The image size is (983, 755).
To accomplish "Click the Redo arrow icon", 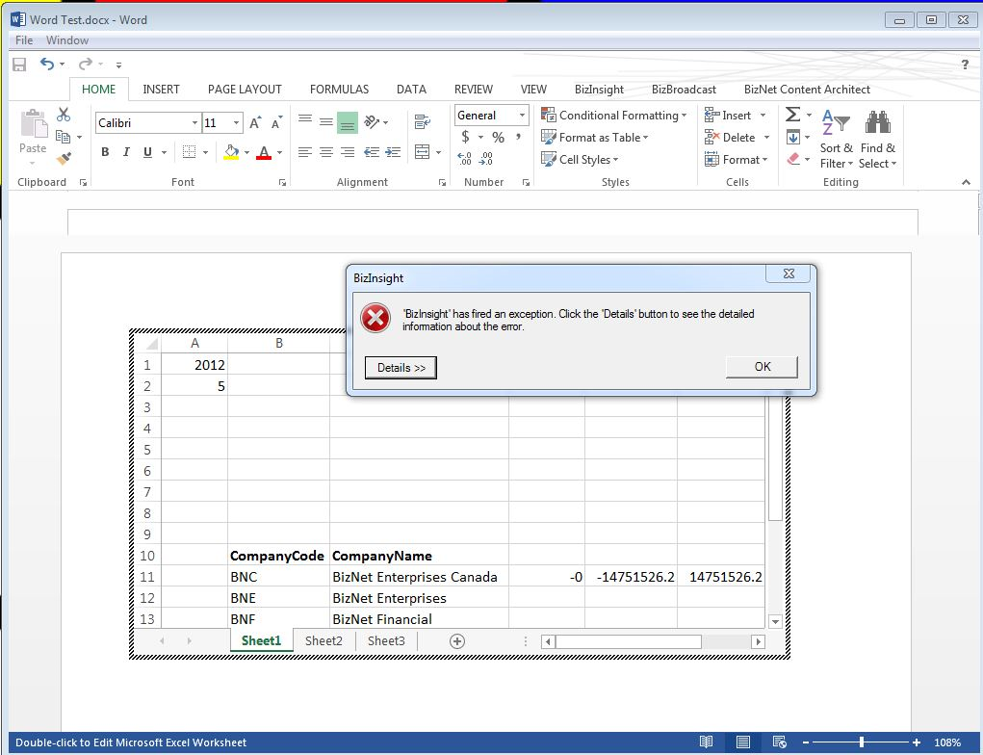I will click(86, 64).
